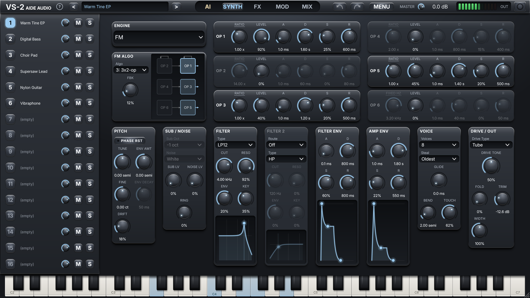Click the Warm Tine EP preset name field
Screen dimensions: 530x298
(x=125, y=7)
